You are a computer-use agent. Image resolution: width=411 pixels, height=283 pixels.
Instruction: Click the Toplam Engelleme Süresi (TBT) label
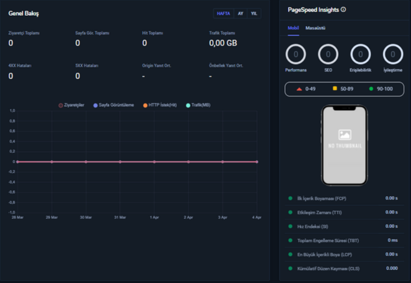[328, 240]
